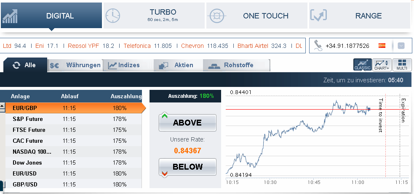The height and width of the screenshot is (194, 414).
Task: Click the asset list scroll-up arrow
Action: [x=3, y=107]
